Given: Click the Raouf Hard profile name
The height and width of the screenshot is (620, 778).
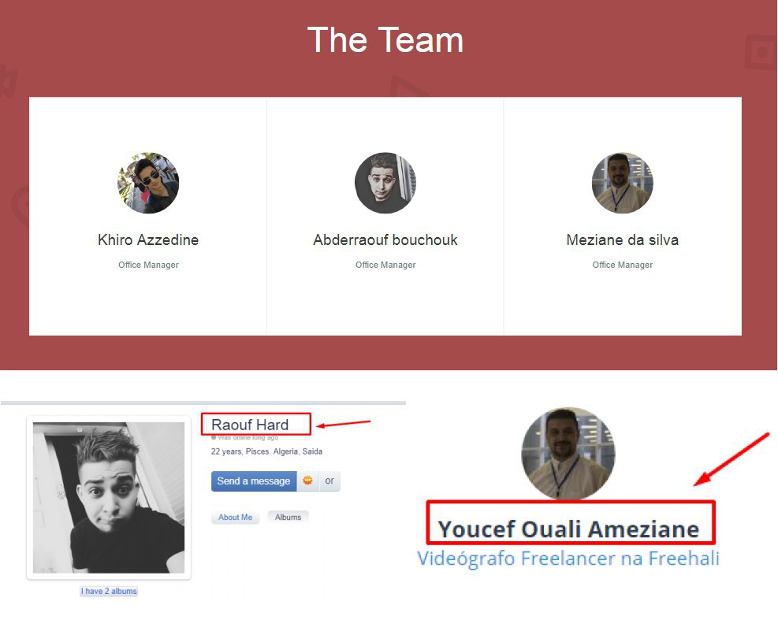Looking at the screenshot, I should pos(250,425).
